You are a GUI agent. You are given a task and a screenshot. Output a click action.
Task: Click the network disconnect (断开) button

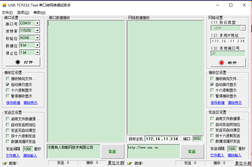click(x=228, y=63)
